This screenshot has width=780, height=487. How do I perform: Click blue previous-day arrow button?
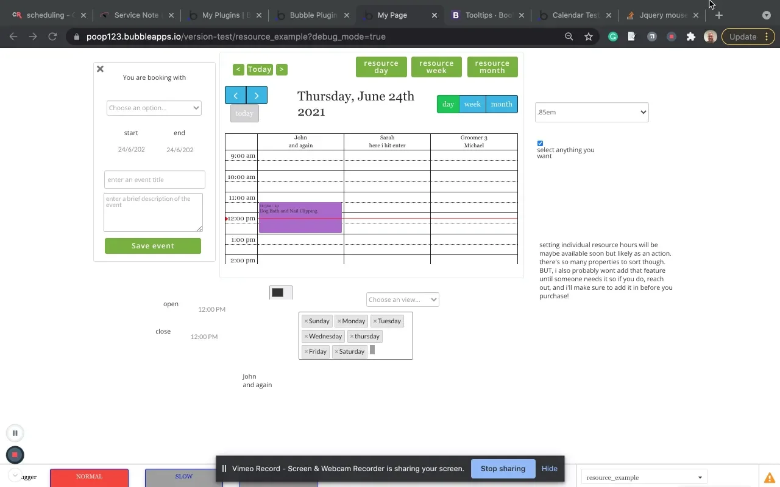click(x=235, y=96)
